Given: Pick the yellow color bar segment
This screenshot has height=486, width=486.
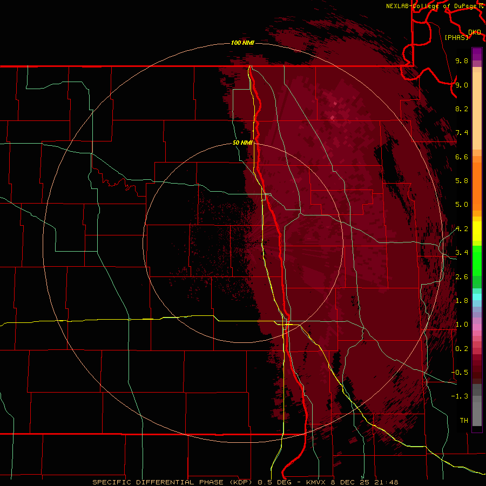Looking at the screenshot, I should tap(477, 231).
